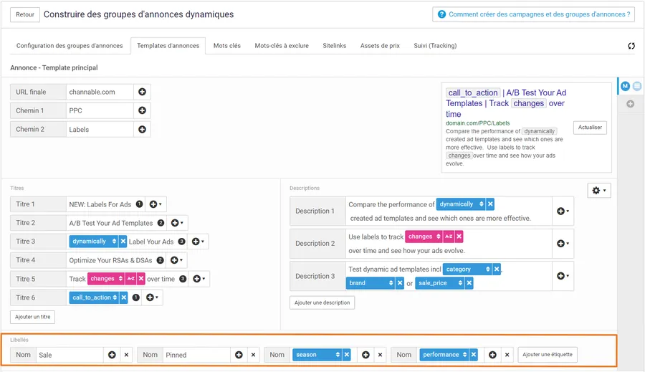The width and height of the screenshot is (645, 372).
Task: Click the plus icon next to the Pinned label
Action: 239,355
